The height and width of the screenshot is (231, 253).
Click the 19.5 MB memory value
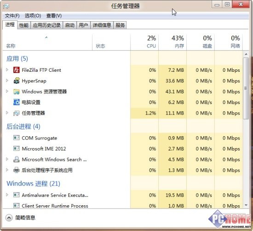point(175,195)
